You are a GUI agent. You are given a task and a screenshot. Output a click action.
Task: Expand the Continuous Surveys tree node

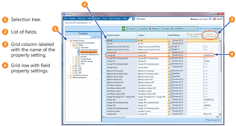point(67,75)
